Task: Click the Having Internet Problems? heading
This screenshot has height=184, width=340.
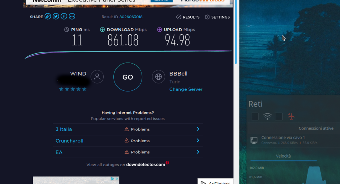Action: [x=128, y=113]
